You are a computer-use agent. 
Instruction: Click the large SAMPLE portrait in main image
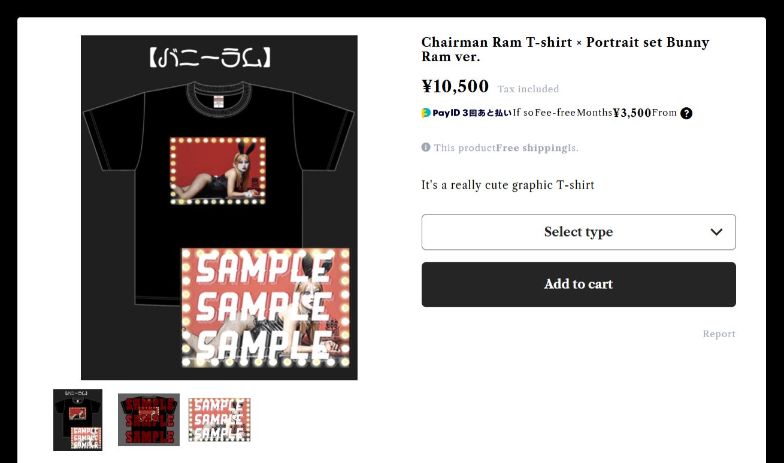[x=265, y=308]
